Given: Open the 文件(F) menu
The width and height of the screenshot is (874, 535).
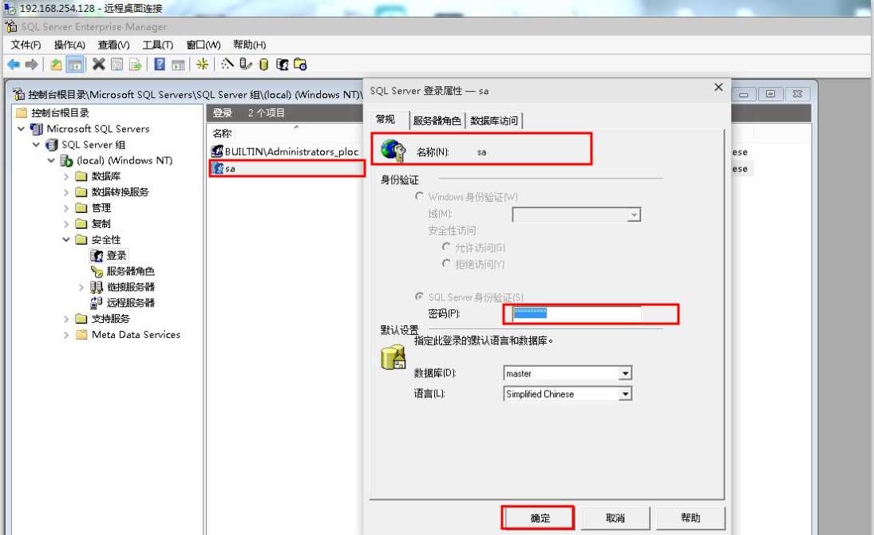Looking at the screenshot, I should [x=26, y=45].
